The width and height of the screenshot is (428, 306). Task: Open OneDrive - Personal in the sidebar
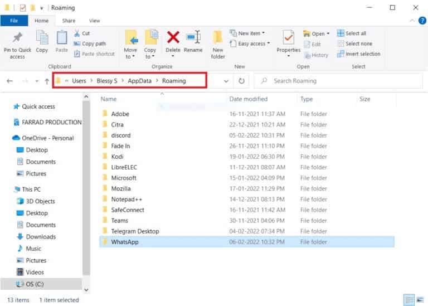coord(43,138)
